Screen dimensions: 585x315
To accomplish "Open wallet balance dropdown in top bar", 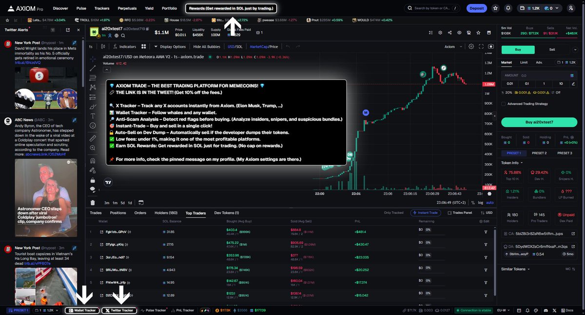I will (x=541, y=8).
